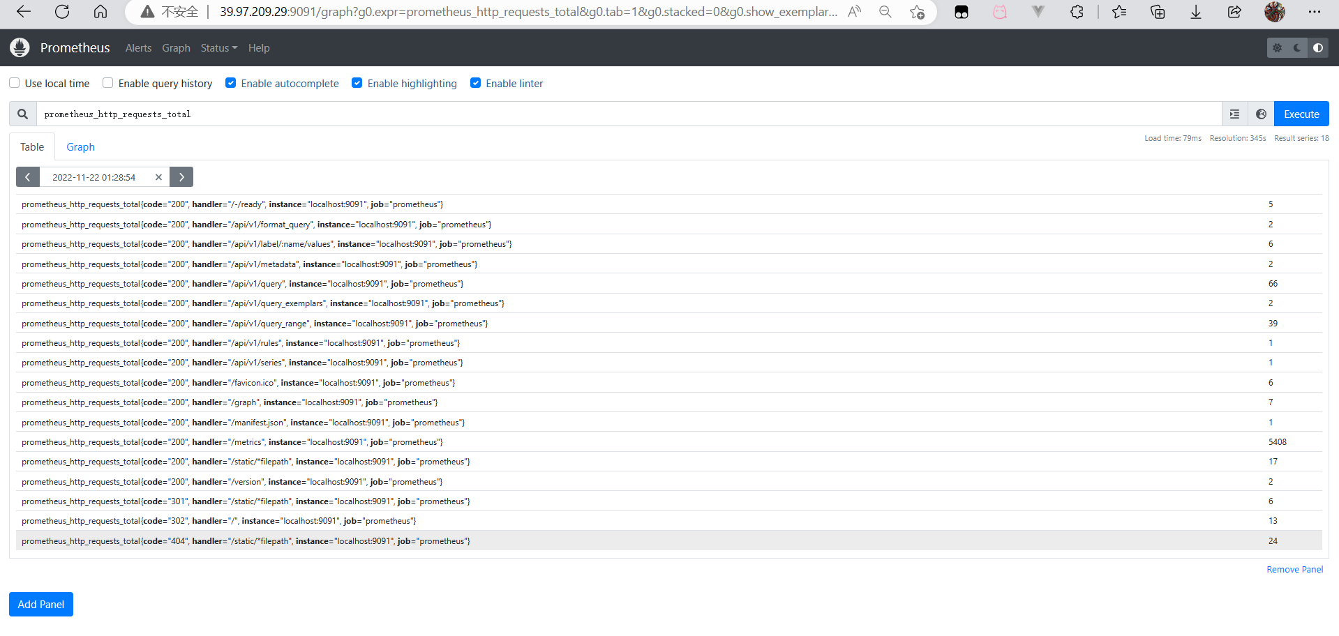The width and height of the screenshot is (1339, 636).
Task: Click the row with handler="/manifest.json"
Action: (x=669, y=423)
